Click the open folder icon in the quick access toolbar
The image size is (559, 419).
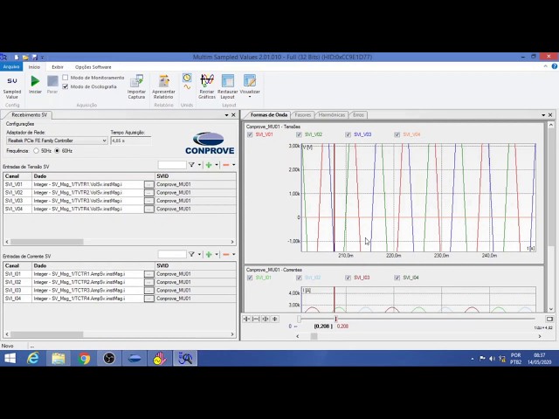pos(25,57)
